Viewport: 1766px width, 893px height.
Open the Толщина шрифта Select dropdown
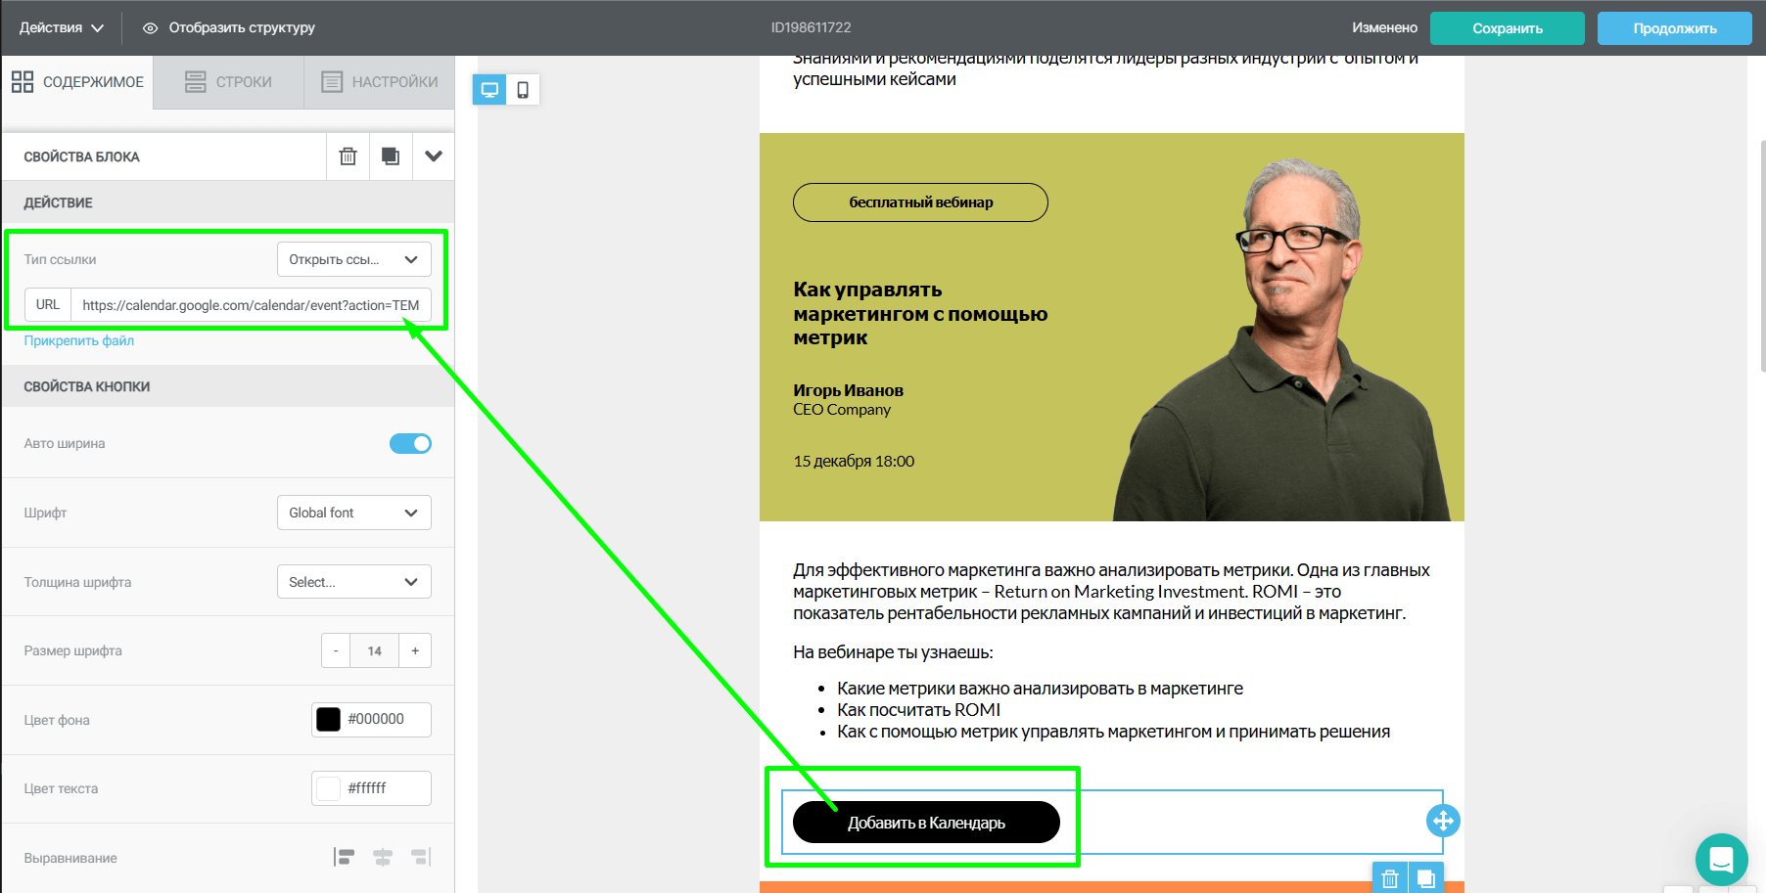pyautogui.click(x=354, y=582)
